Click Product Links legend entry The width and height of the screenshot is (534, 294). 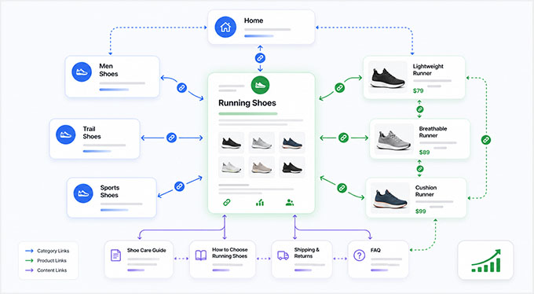(46, 260)
